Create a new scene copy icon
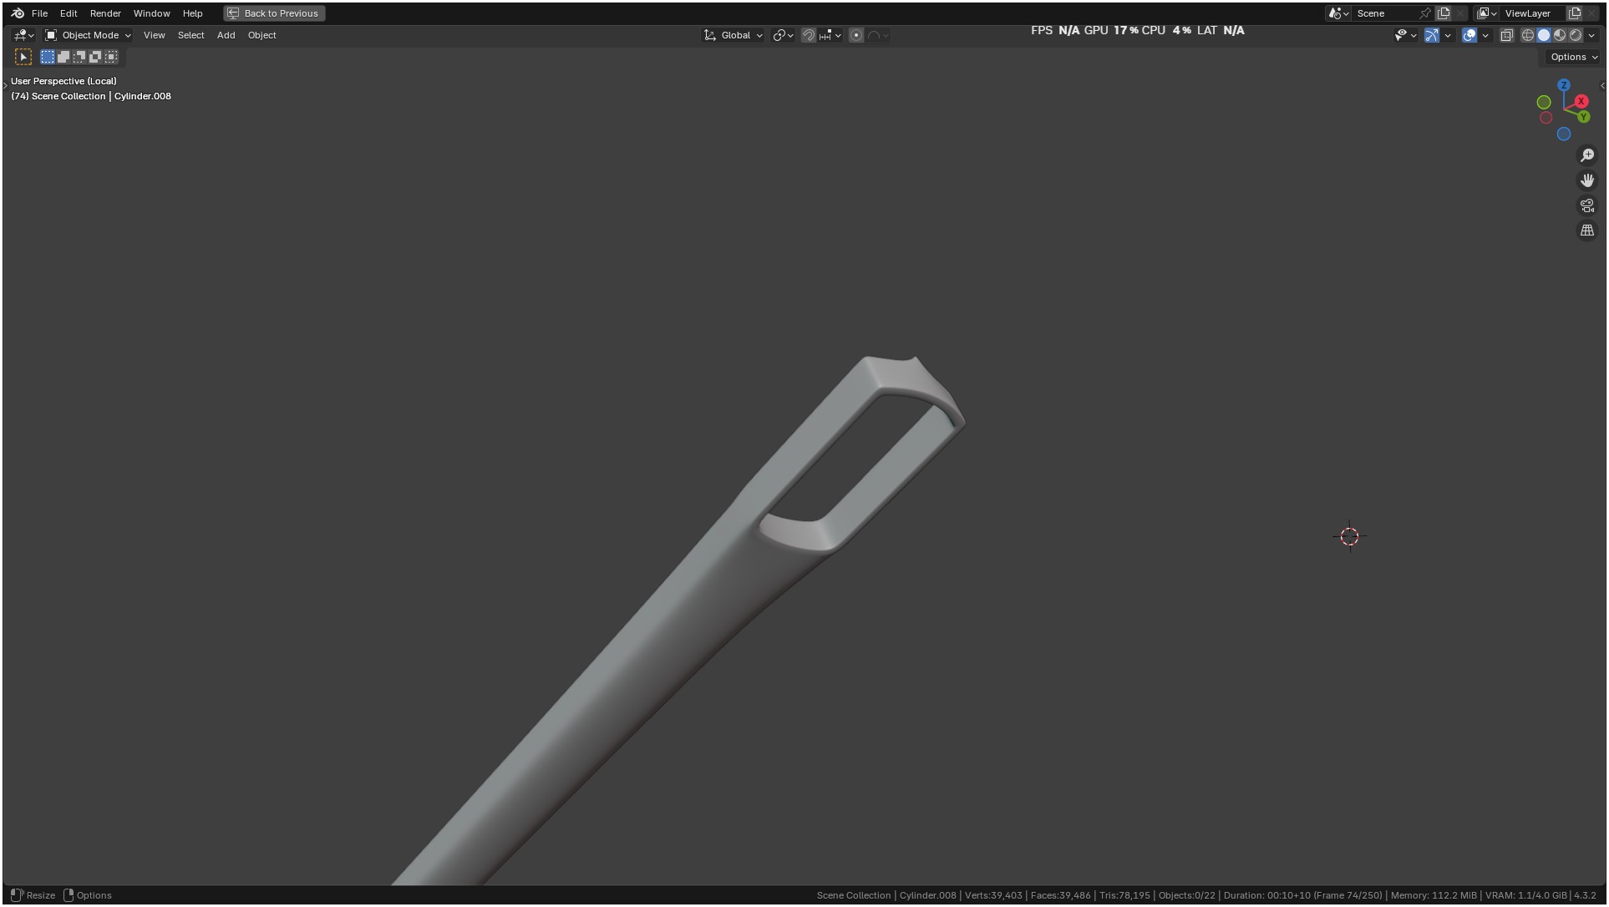The height and width of the screenshot is (907, 1609). 1443,13
